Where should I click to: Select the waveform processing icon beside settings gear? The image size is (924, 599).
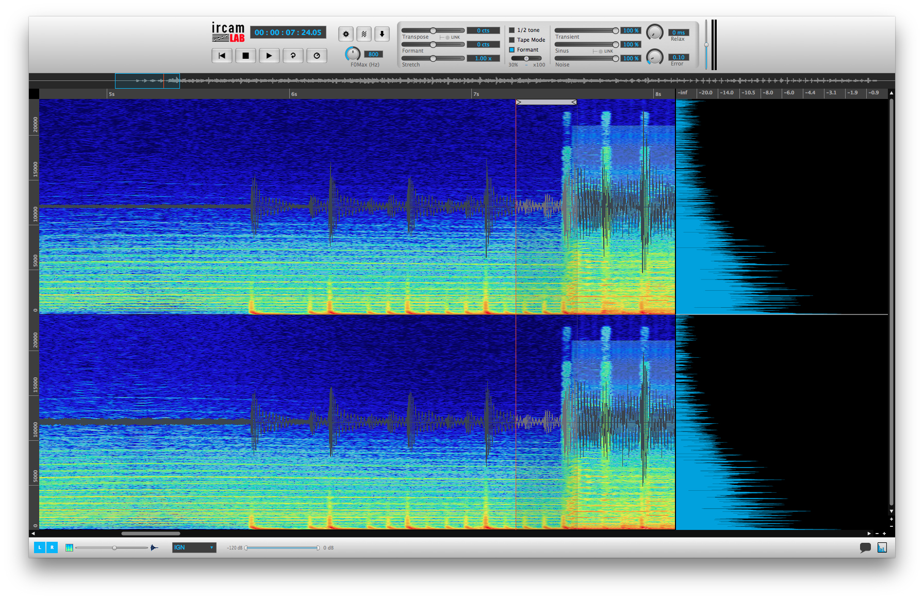pyautogui.click(x=364, y=34)
